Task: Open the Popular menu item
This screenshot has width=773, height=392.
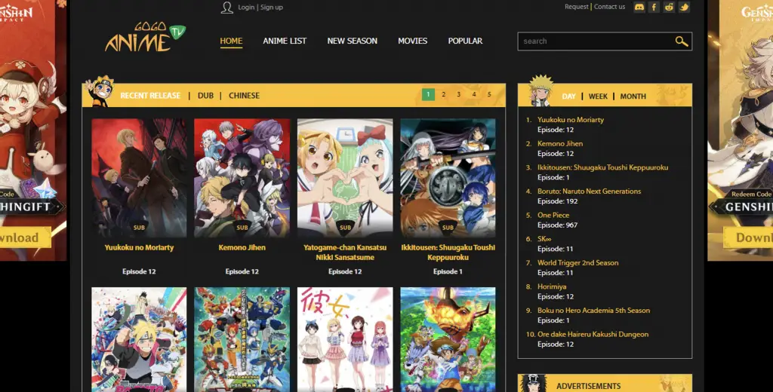Action: click(465, 41)
